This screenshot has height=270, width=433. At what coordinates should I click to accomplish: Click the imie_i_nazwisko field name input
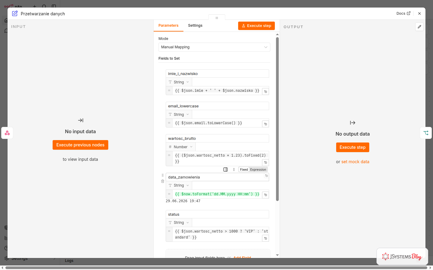pyautogui.click(x=217, y=73)
